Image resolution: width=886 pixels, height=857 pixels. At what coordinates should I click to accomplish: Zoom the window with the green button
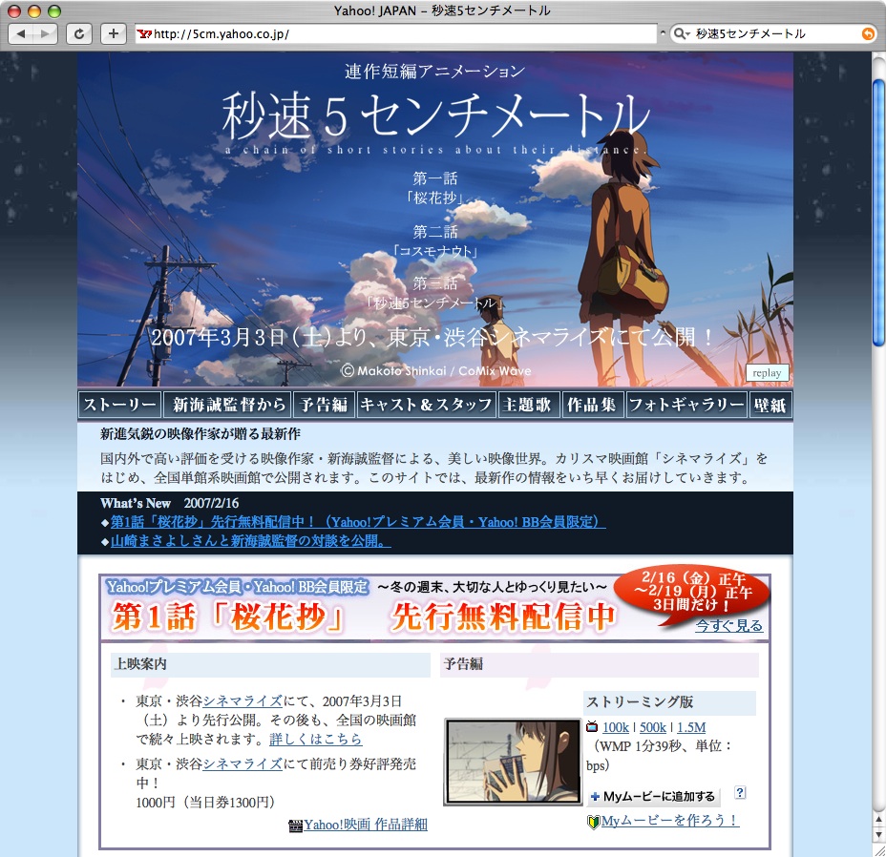point(54,10)
